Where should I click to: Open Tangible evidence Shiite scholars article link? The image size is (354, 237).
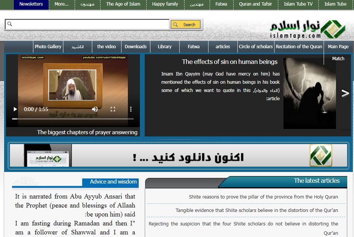[x=256, y=210]
